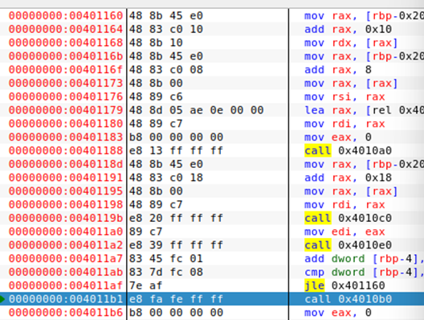Click highlighted instruction call 0x4010b0
Viewport: 424px width, 320px height.
click(348, 299)
